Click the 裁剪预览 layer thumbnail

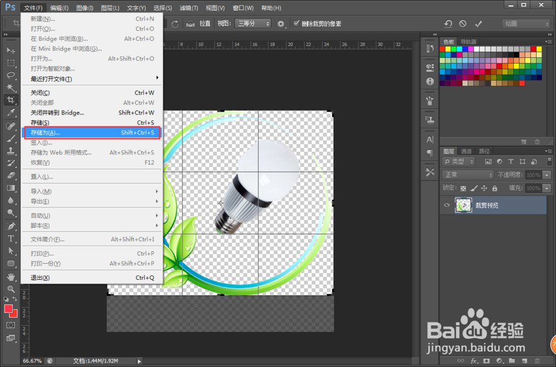463,205
